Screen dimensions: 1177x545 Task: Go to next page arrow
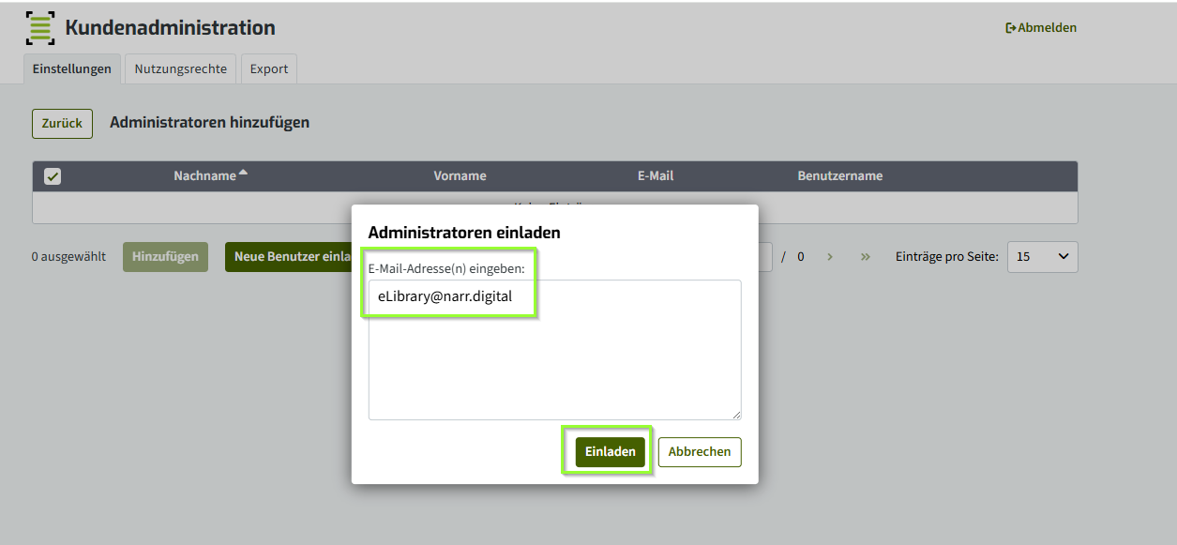coord(830,256)
